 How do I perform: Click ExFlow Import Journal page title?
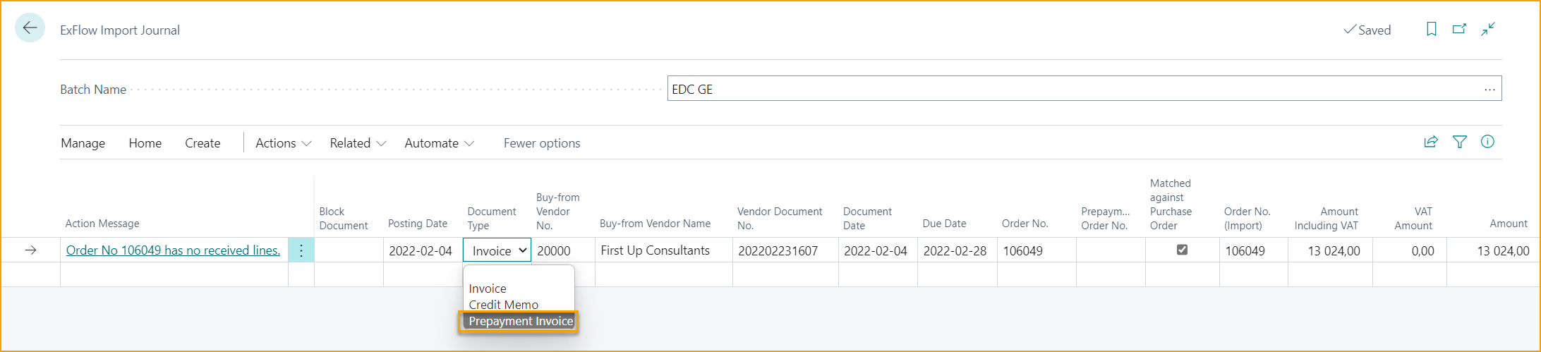(120, 30)
